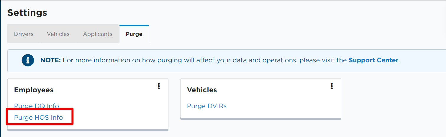Click the Vehicles card heading
Image resolution: width=446 pixels, height=137 pixels.
click(202, 90)
